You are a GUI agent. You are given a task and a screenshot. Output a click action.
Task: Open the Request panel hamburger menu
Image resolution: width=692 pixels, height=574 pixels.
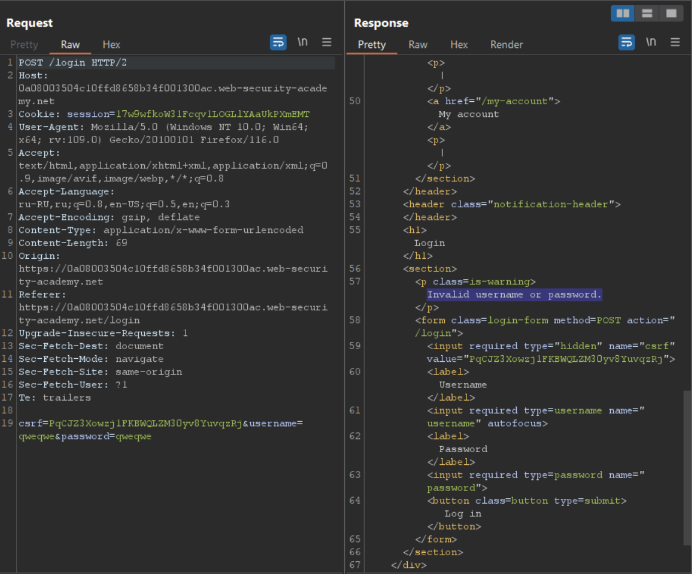(327, 42)
